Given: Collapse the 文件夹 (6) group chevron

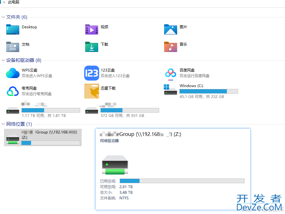Looking at the screenshot, I should point(3,17).
